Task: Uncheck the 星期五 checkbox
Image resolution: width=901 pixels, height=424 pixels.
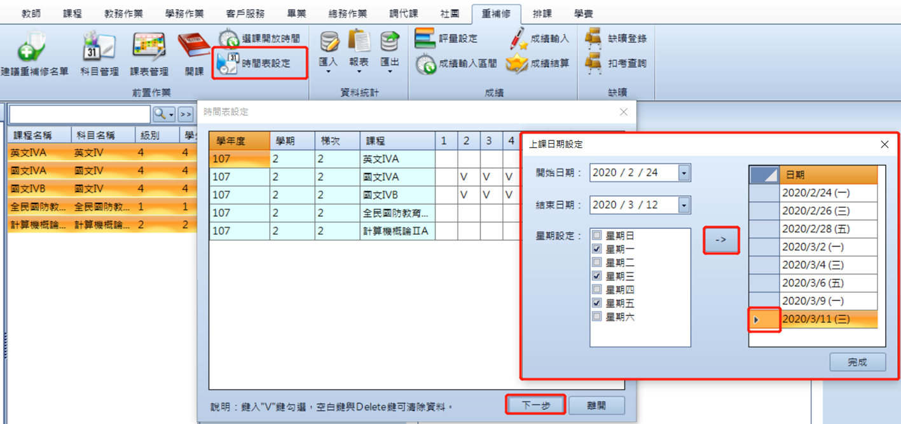Action: [596, 303]
